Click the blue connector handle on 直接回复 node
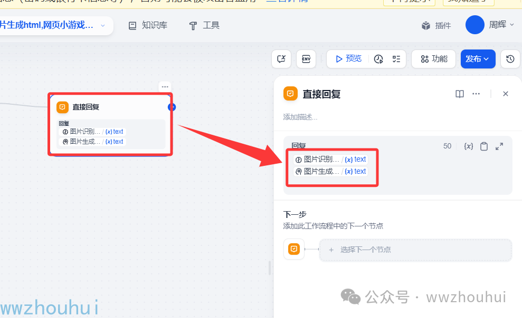The height and width of the screenshot is (318, 522). coord(172,107)
